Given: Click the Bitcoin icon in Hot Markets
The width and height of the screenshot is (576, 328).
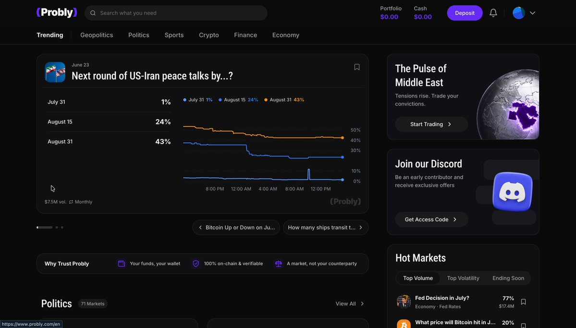Looking at the screenshot, I should 404,324.
